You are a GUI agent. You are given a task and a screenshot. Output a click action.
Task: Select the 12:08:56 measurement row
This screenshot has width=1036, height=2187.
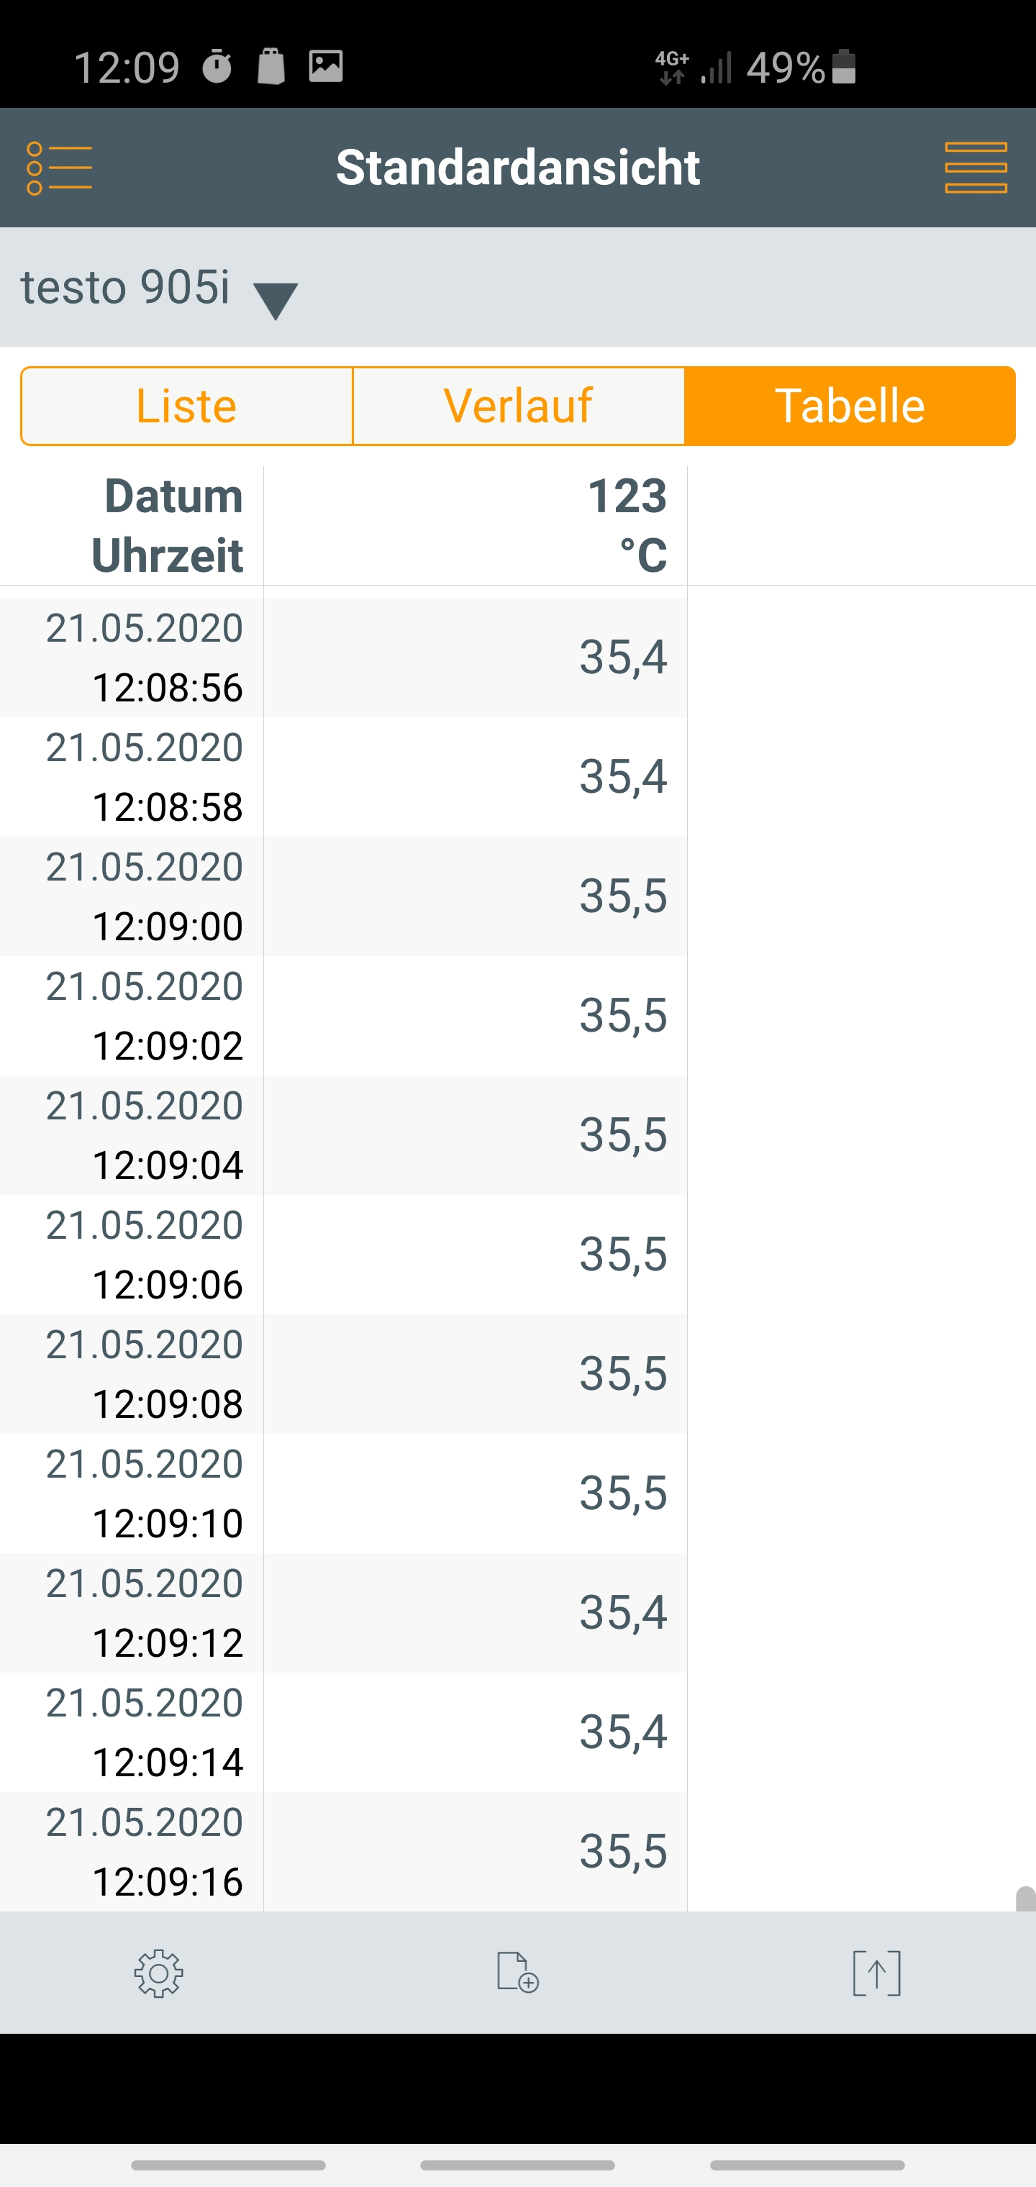[343, 657]
